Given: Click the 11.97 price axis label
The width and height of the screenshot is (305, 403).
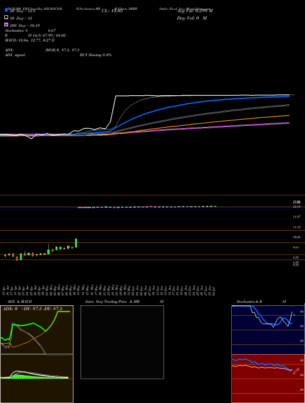Looking at the screenshot, I should [297, 217].
